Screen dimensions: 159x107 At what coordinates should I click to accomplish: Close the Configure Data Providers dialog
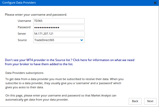[155, 3]
